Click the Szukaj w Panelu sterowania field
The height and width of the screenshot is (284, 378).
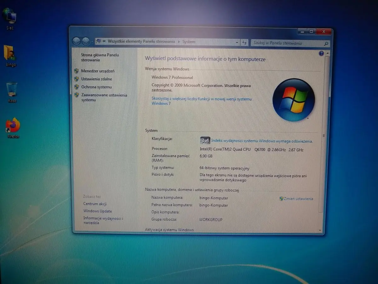(287, 44)
